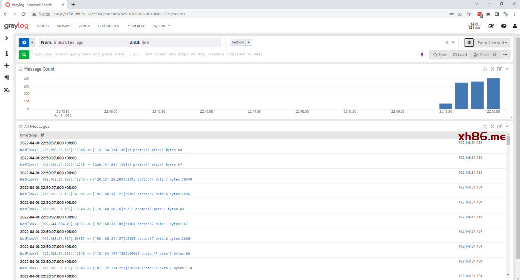Open the user profile icon
Viewport: 520px width, 280px height.
point(515,26)
